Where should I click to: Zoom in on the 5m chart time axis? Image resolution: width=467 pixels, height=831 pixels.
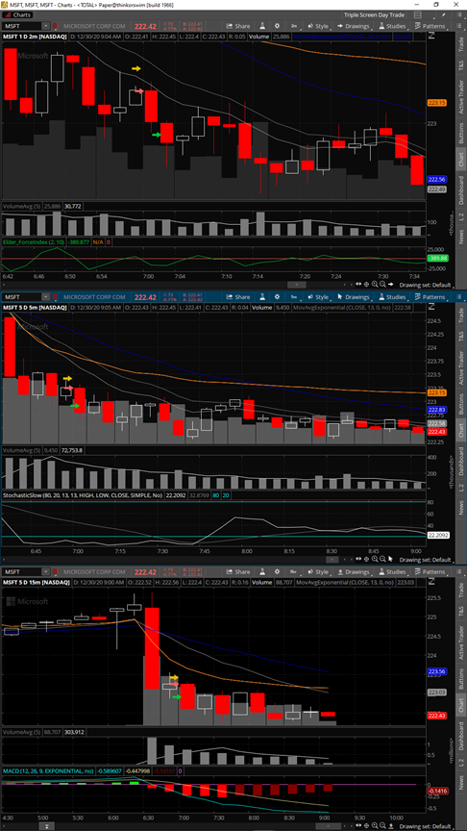[375, 559]
